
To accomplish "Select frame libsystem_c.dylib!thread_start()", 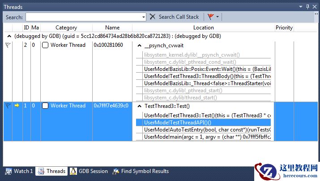I will pyautogui.click(x=204, y=98).
